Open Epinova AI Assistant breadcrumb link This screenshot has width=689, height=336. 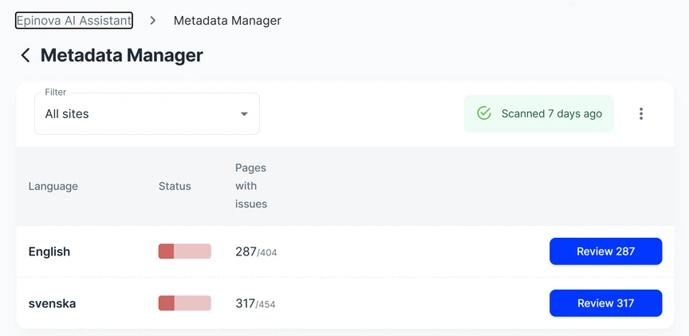[x=74, y=20]
